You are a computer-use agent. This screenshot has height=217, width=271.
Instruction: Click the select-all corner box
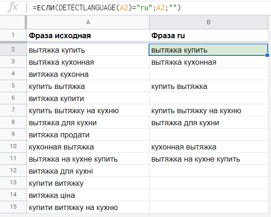13,22
